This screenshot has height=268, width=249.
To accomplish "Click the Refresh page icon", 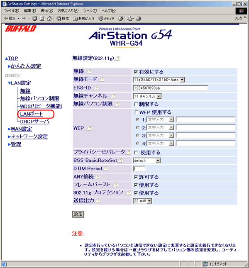I will point(42,18).
